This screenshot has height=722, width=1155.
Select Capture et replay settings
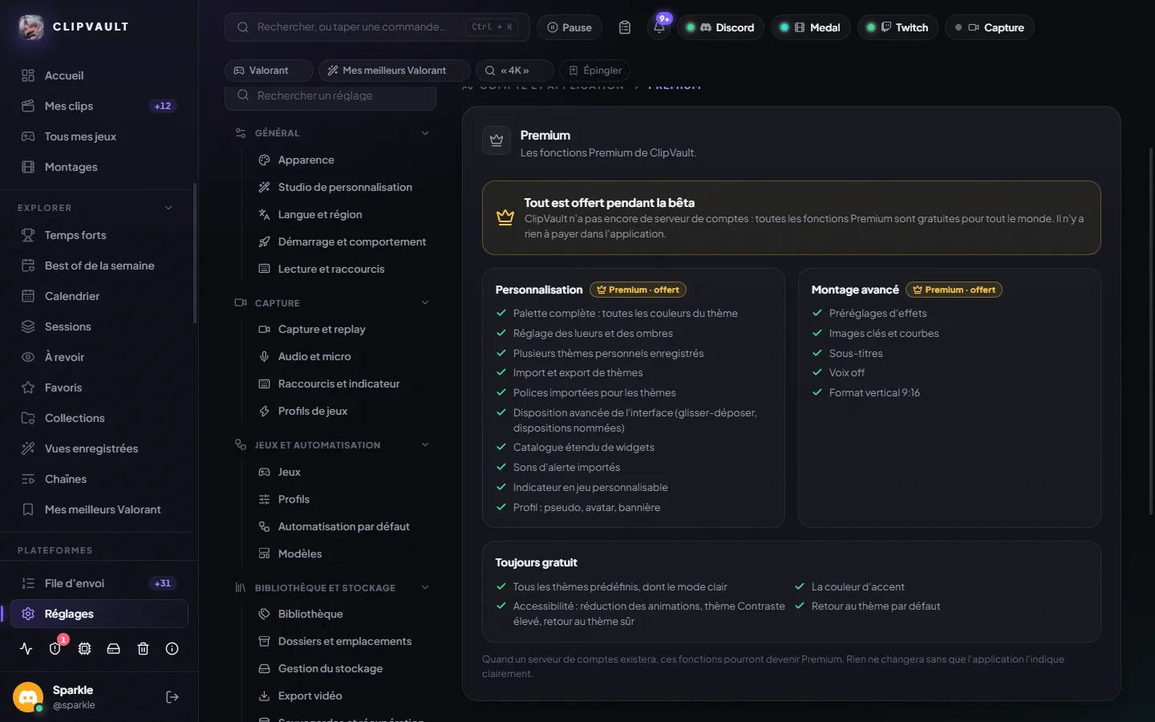tap(342, 330)
